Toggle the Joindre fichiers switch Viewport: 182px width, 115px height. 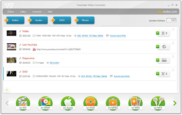171,21
